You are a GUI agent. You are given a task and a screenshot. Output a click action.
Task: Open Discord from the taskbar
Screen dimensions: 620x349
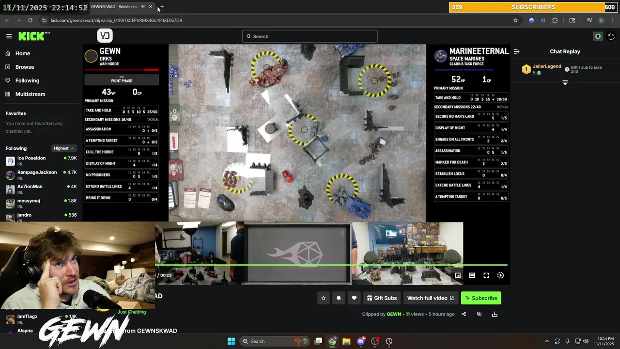360,341
